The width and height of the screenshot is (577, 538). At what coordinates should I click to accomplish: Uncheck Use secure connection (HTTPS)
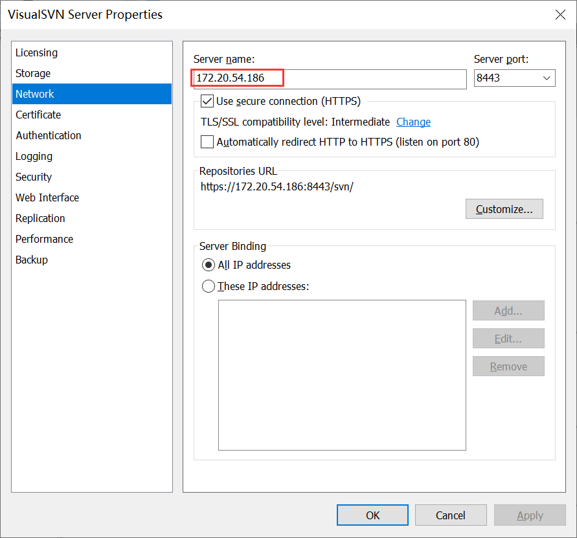tap(207, 101)
